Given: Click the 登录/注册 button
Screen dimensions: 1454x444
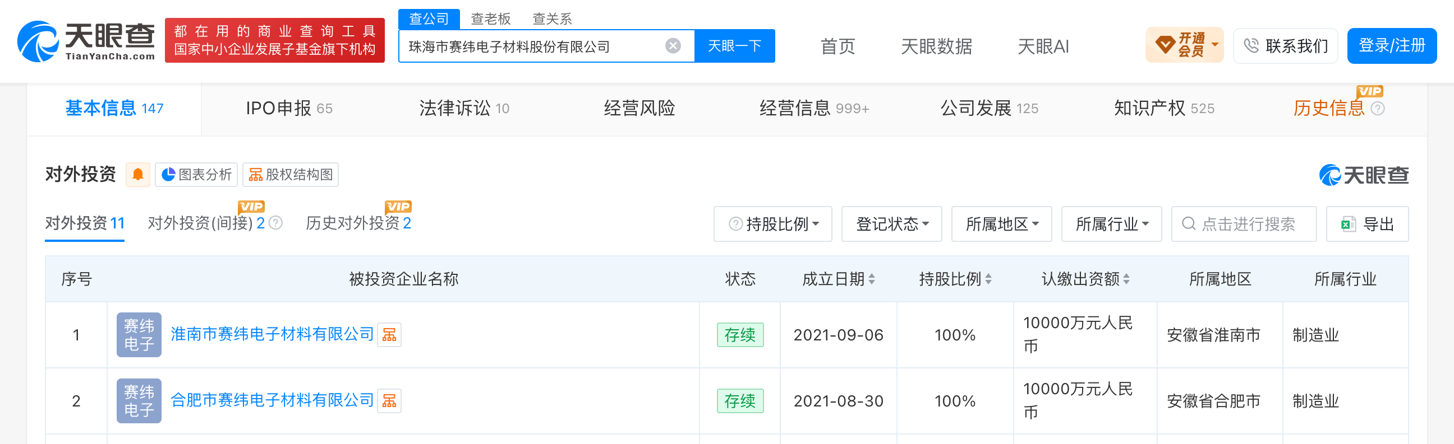Looking at the screenshot, I should pyautogui.click(x=1391, y=46).
